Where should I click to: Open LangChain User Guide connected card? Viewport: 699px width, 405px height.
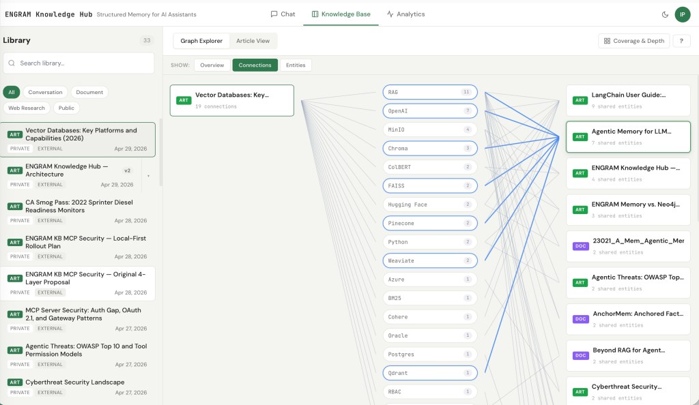tap(628, 101)
